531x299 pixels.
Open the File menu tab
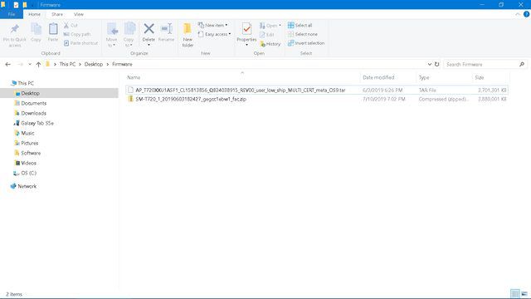(12, 14)
